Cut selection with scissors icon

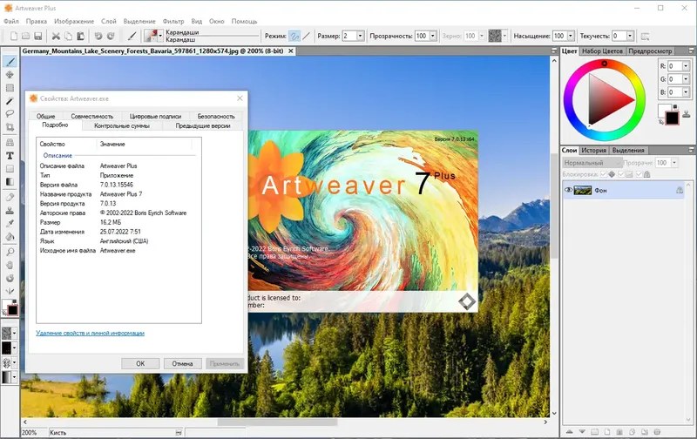pyautogui.click(x=56, y=36)
